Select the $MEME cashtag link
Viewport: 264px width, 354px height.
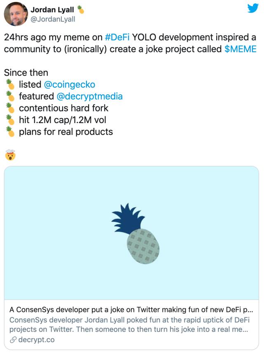241,49
